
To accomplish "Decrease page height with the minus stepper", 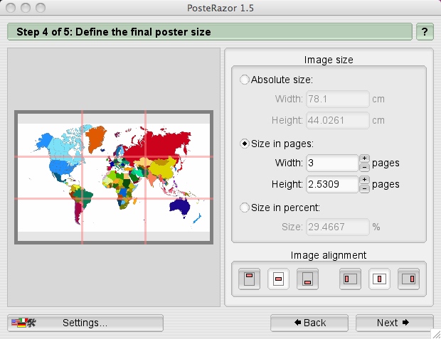I will 364,188.
